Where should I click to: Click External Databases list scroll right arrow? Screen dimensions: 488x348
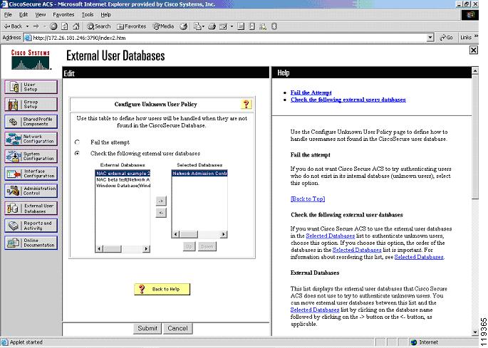146,248
